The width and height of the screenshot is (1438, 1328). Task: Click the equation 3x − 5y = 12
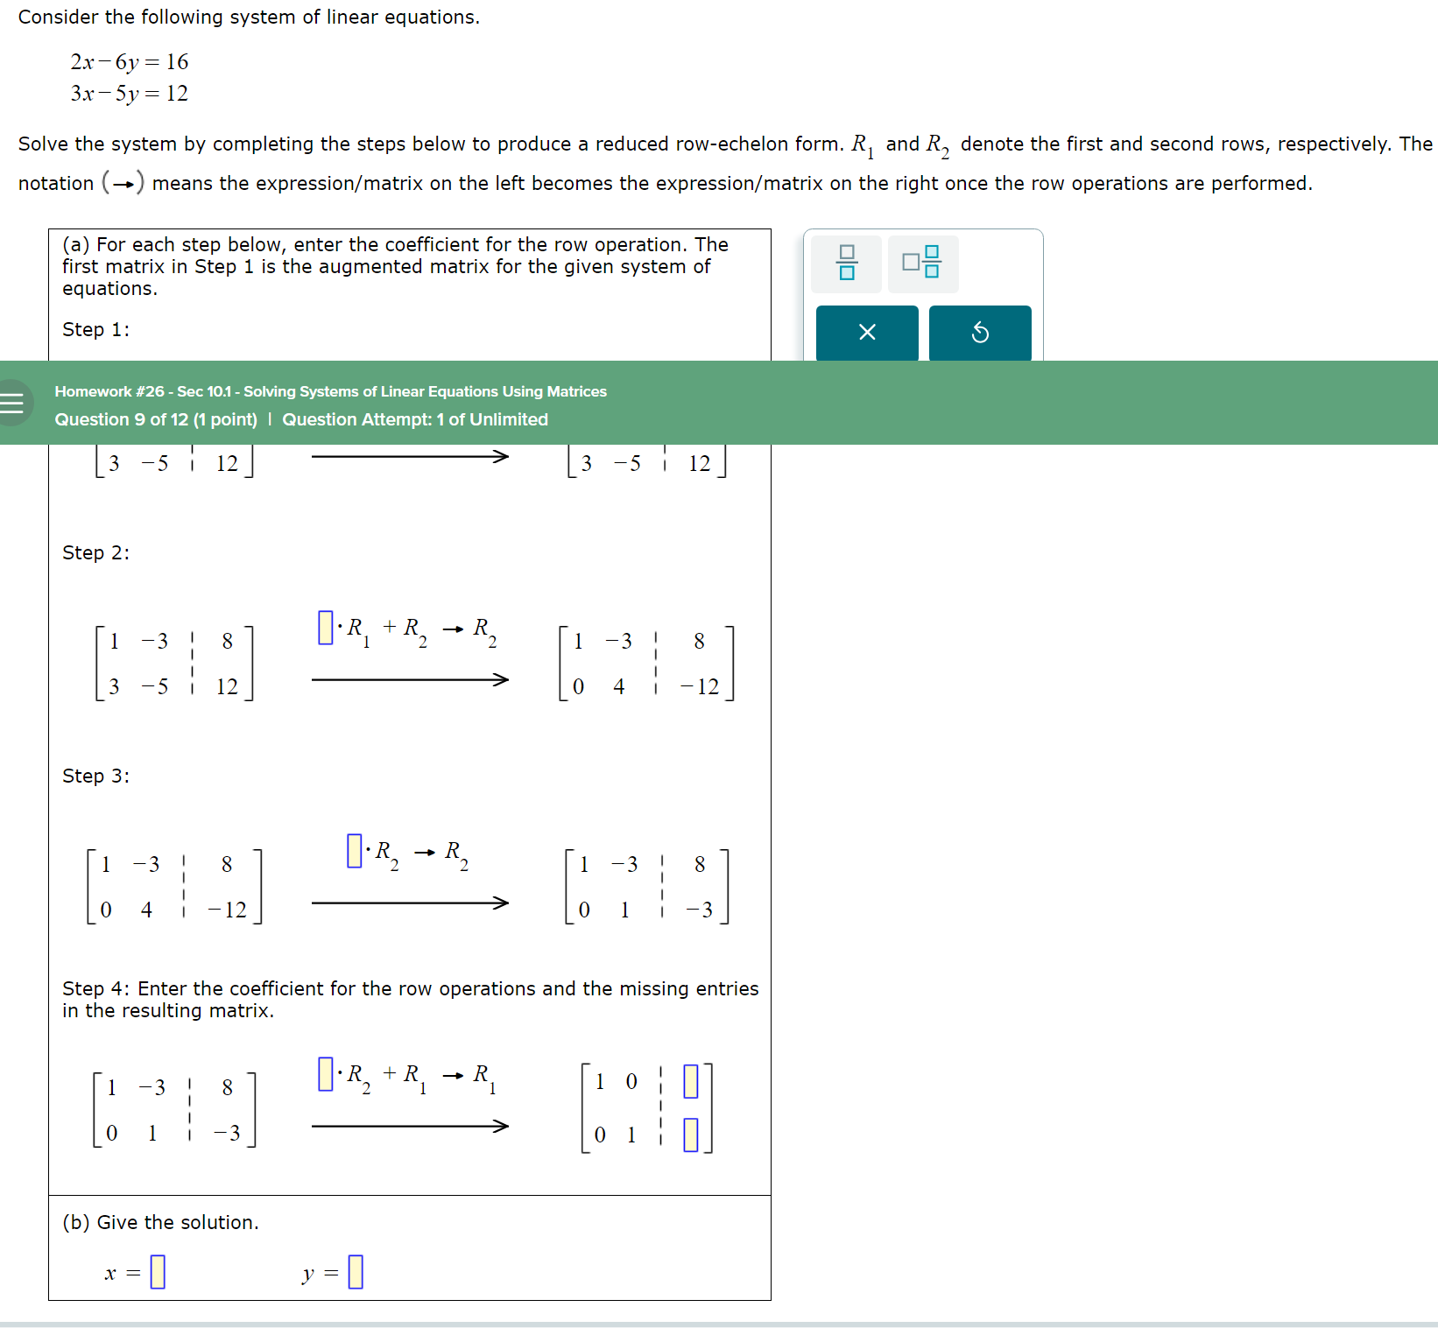click(x=130, y=94)
